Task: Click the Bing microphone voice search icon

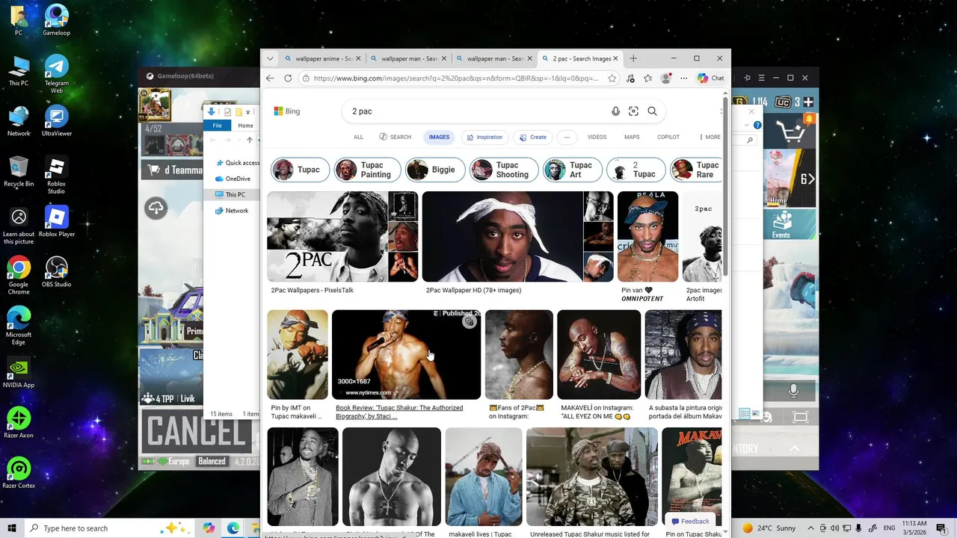Action: pos(615,111)
